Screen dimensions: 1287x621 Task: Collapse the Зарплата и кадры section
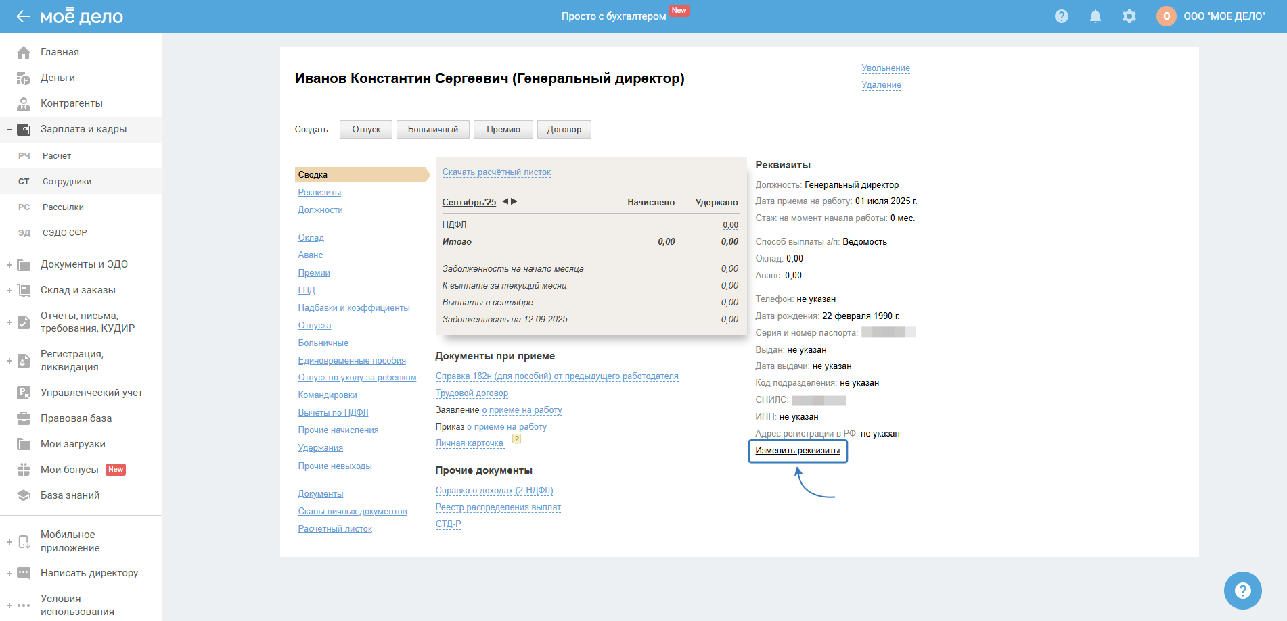tap(9, 130)
